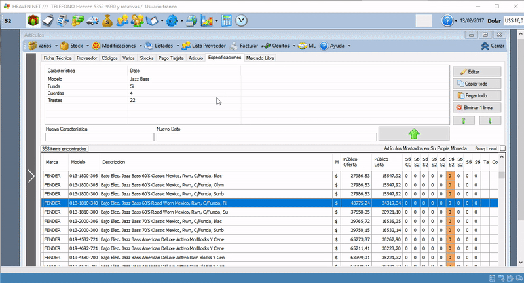Open the Stocks tab
The width and height of the screenshot is (524, 283).
tap(147, 58)
